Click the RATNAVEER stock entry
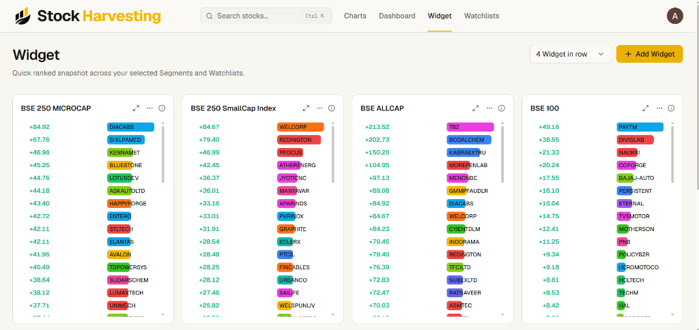Viewport: 699px width, 330px height. click(464, 293)
